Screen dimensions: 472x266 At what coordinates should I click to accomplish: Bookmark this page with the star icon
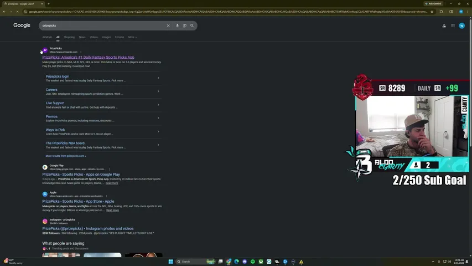(x=432, y=12)
